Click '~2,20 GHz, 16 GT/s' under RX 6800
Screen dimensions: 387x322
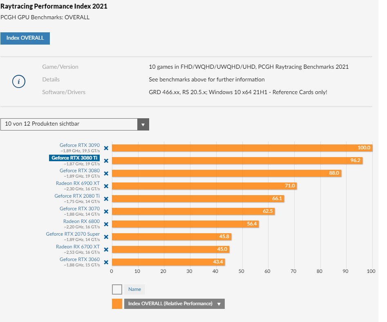tap(82, 227)
